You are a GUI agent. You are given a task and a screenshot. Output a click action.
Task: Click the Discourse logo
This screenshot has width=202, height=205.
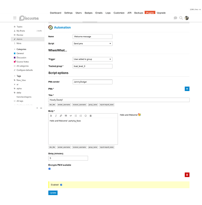[29, 18]
